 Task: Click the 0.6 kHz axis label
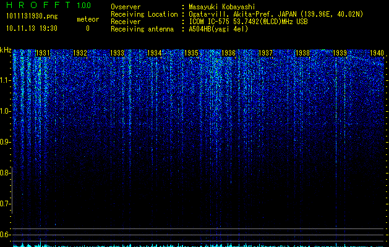coord(5,235)
